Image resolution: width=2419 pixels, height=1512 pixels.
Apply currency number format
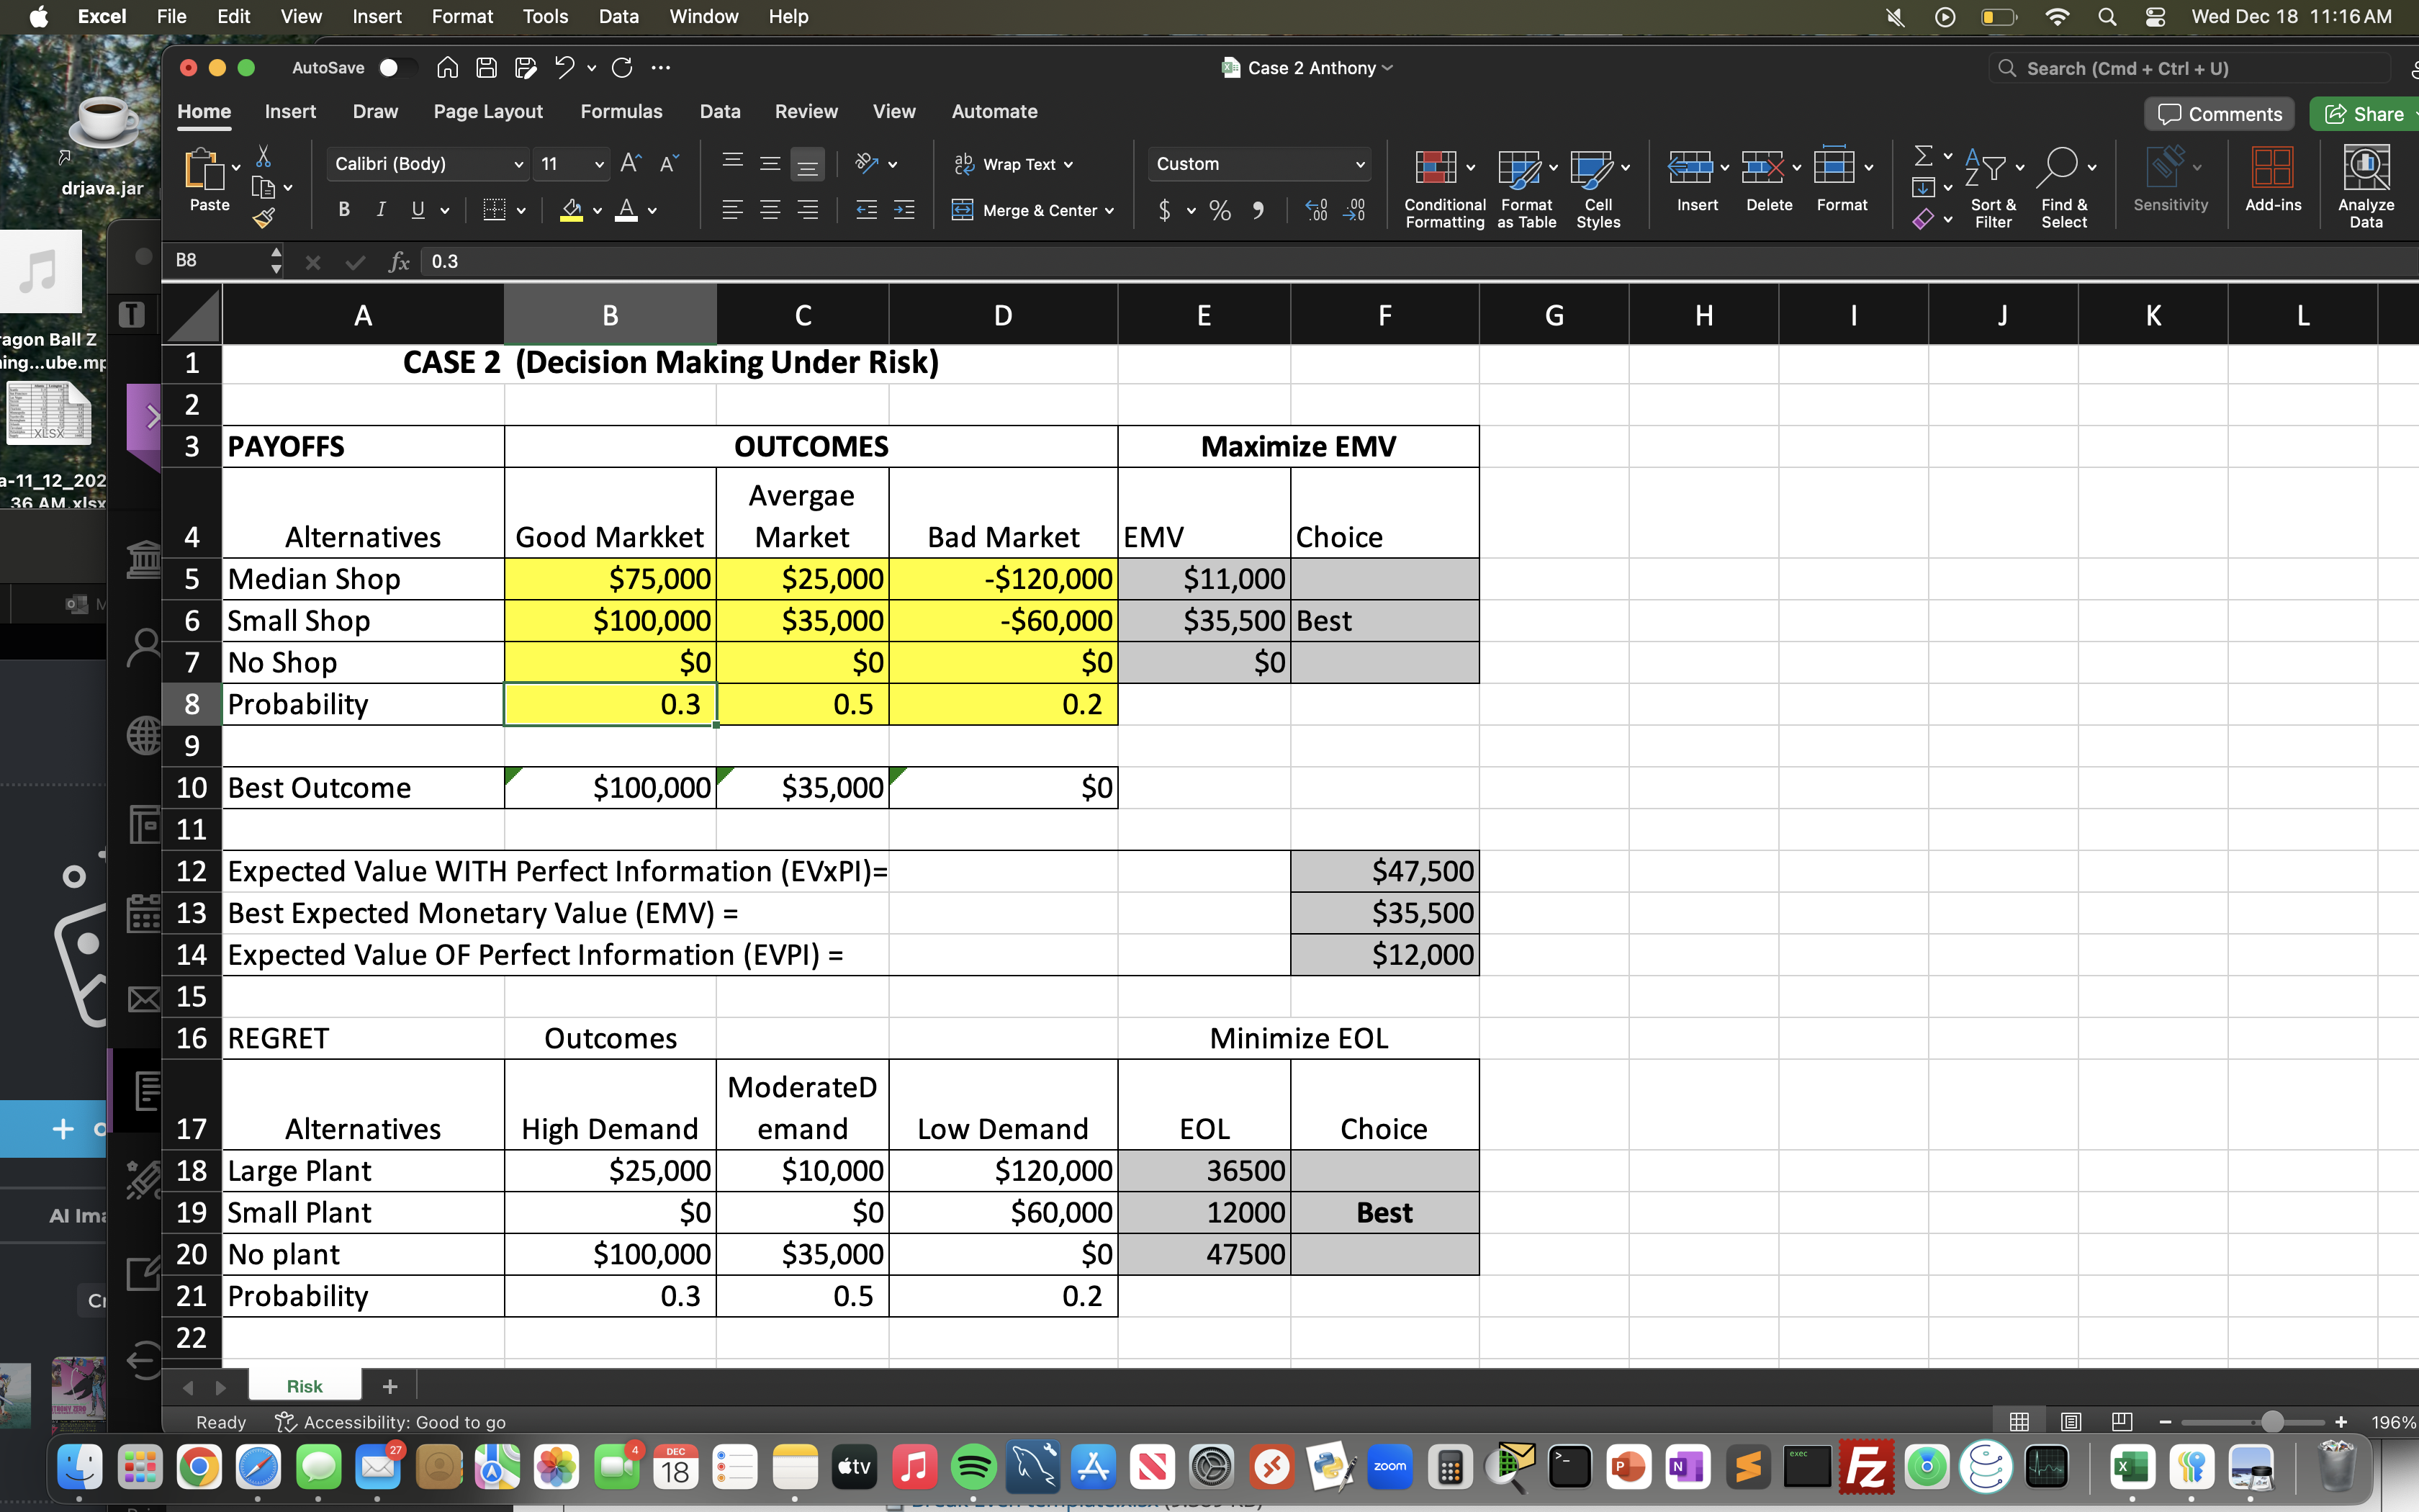(1166, 210)
